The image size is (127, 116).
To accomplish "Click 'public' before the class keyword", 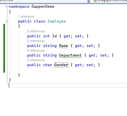I will click(25, 21).
